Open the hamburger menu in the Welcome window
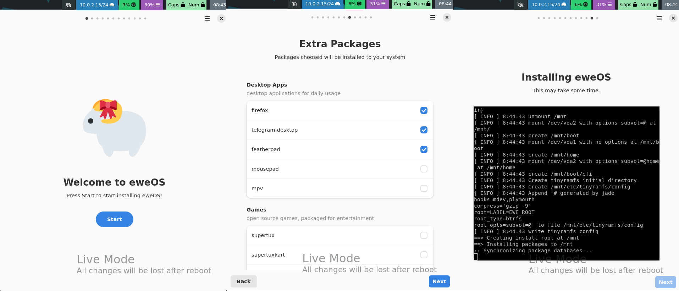Image resolution: width=679 pixels, height=291 pixels. [x=207, y=18]
